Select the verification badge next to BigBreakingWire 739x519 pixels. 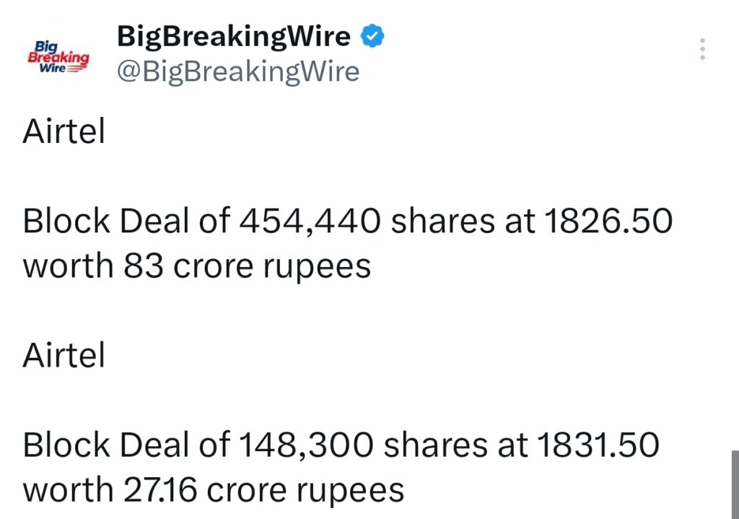[x=372, y=35]
